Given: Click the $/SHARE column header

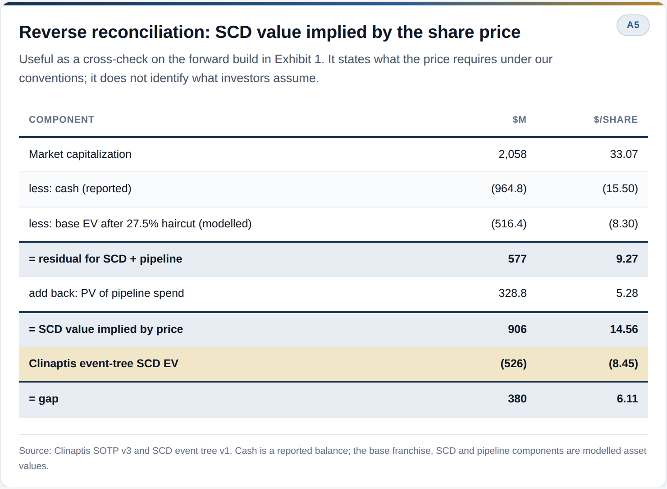Looking at the screenshot, I should coord(616,120).
